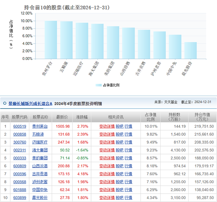Open stock code link 000568
The width and height of the screenshot is (217, 202).
click(20, 182)
